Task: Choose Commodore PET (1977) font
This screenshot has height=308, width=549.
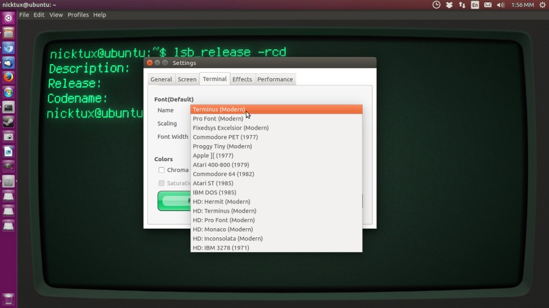Action: click(276, 137)
